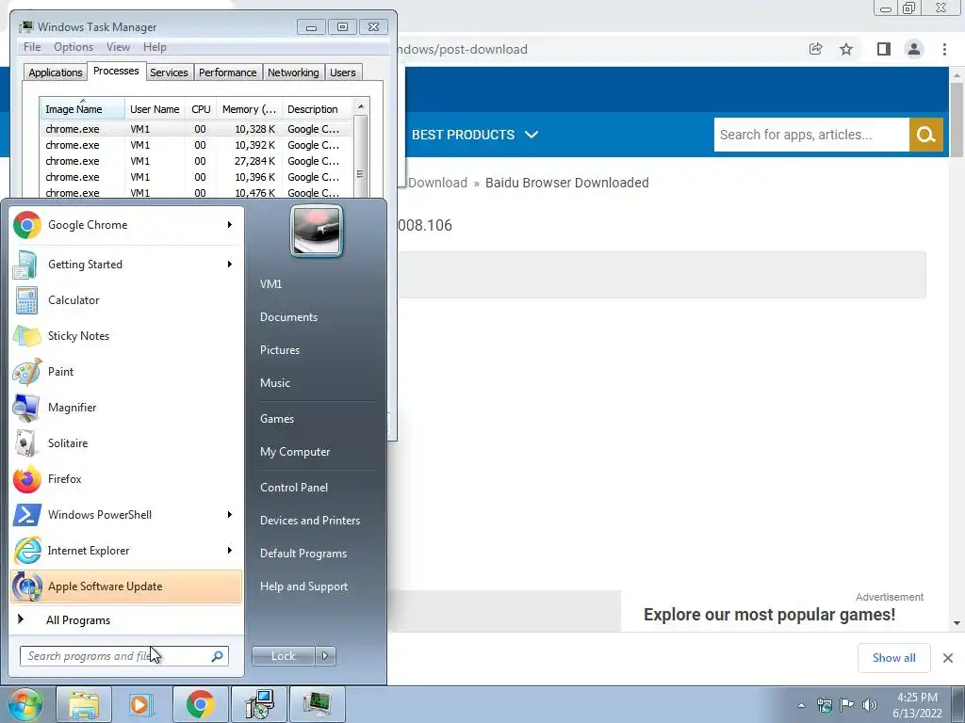The image size is (965, 723).
Task: Click Chrome's share page icon
Action: (815, 49)
